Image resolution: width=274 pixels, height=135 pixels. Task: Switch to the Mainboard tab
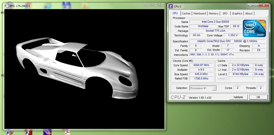click(200, 13)
